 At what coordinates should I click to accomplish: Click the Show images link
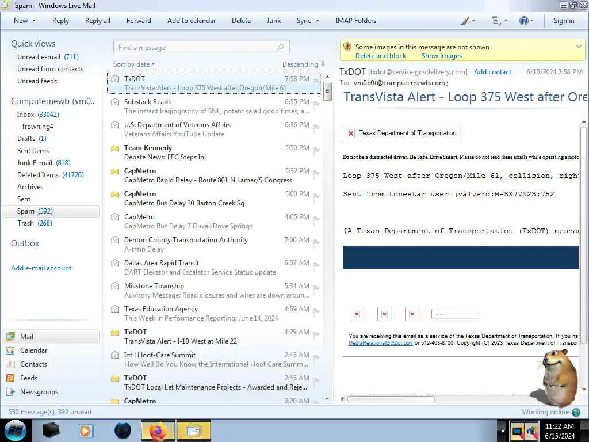coord(441,56)
